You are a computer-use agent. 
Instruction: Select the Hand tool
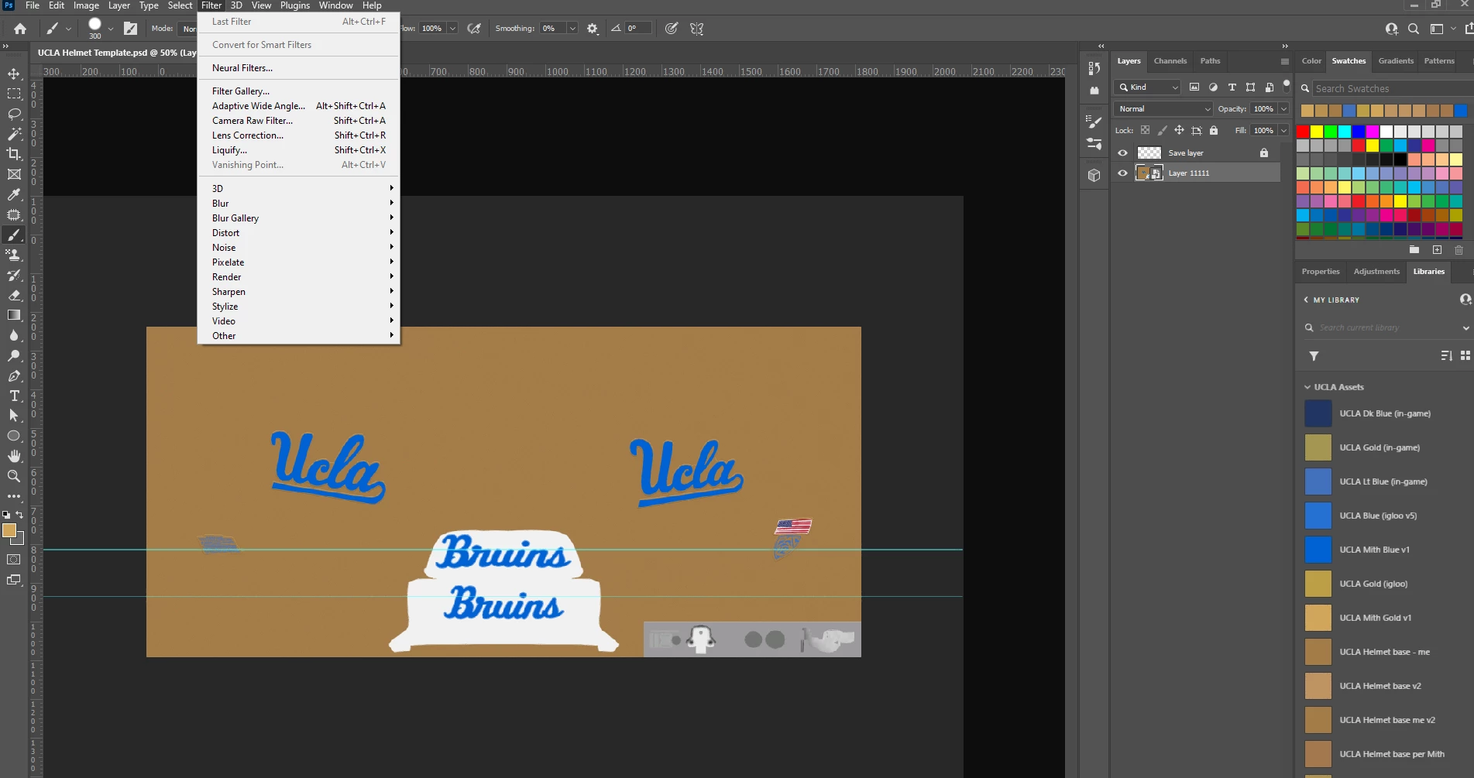[x=14, y=456]
